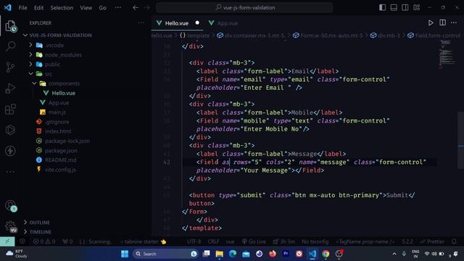Open Prettier status in status bar
Viewport: 464px width, 261px height.
pos(432,241)
